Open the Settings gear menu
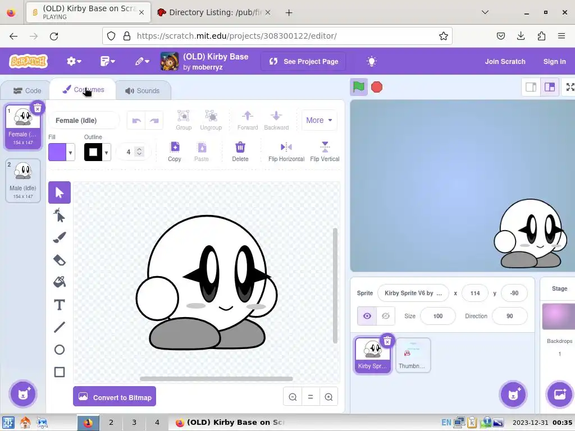The width and height of the screenshot is (575, 431). point(74,61)
